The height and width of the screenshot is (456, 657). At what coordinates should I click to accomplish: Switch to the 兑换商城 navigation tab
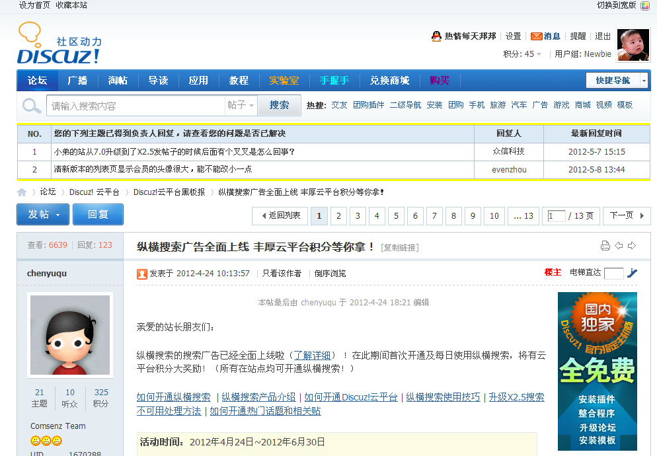[x=389, y=81]
